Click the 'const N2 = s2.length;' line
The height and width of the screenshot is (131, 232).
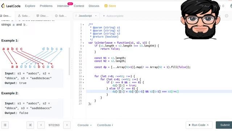110,61
